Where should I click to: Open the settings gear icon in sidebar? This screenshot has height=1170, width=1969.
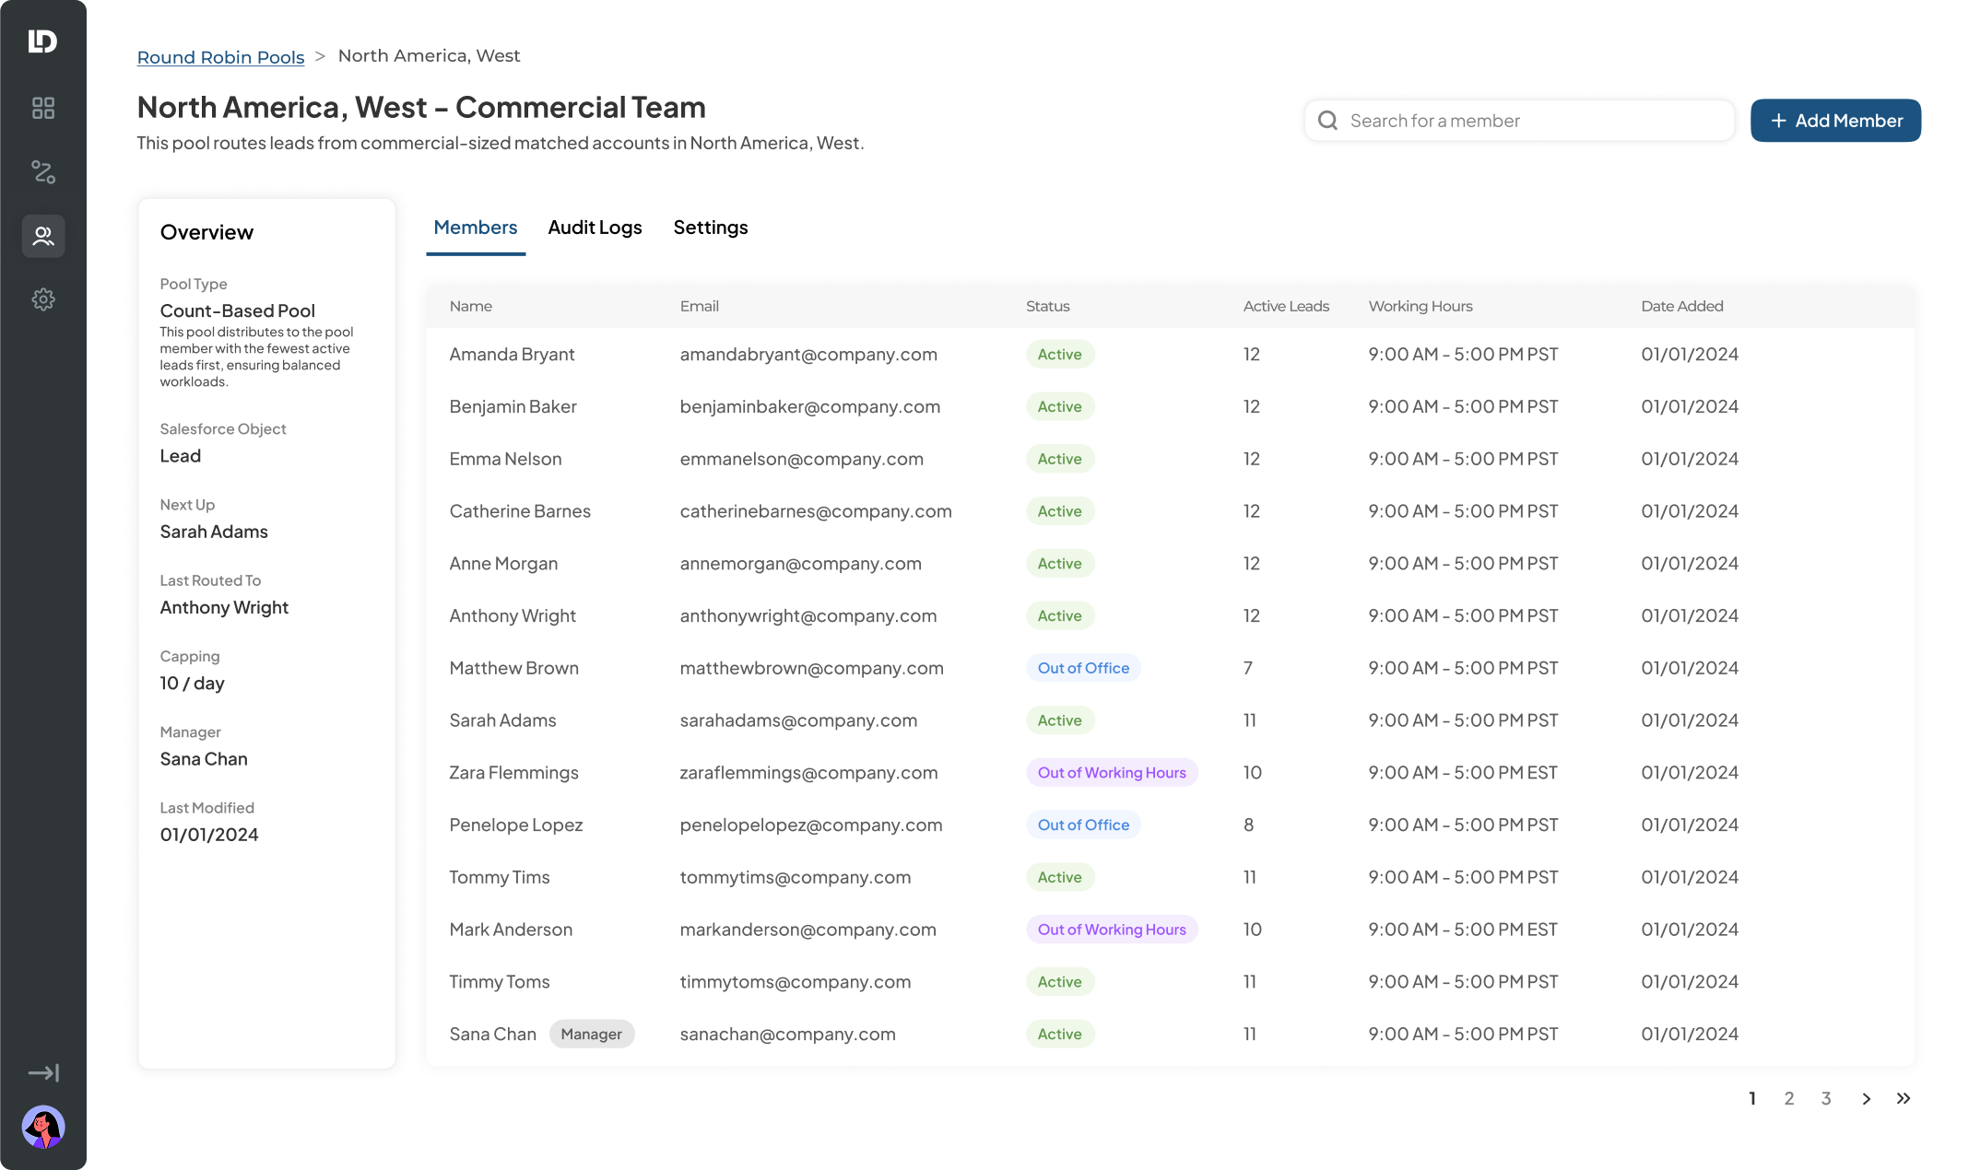coord(43,299)
